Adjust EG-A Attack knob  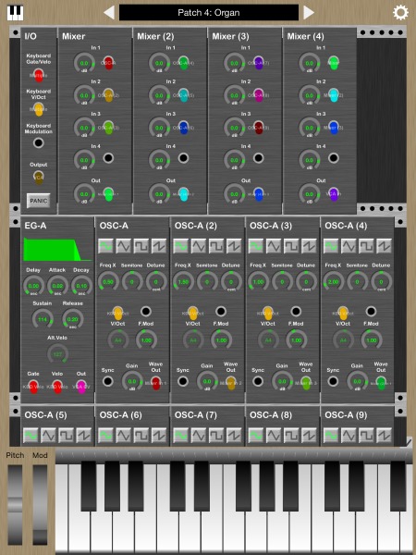coord(57,286)
